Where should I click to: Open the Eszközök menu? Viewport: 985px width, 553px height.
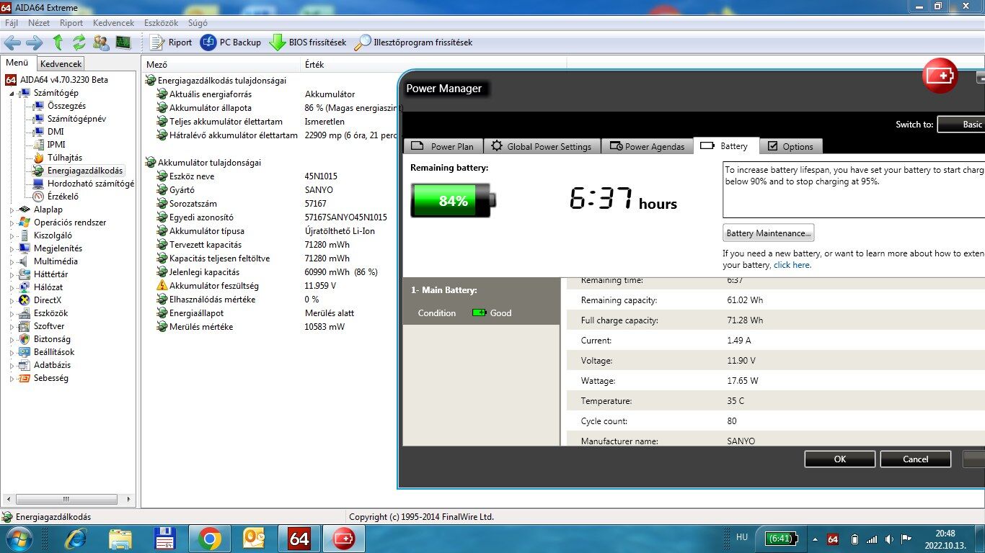pos(161,23)
